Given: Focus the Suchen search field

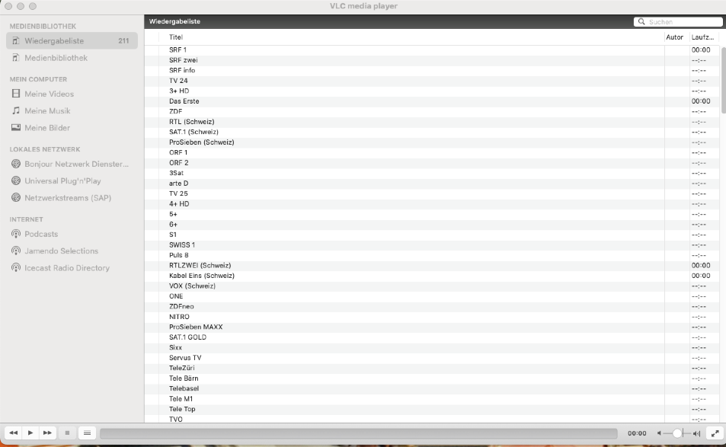Looking at the screenshot, I should click(x=678, y=22).
